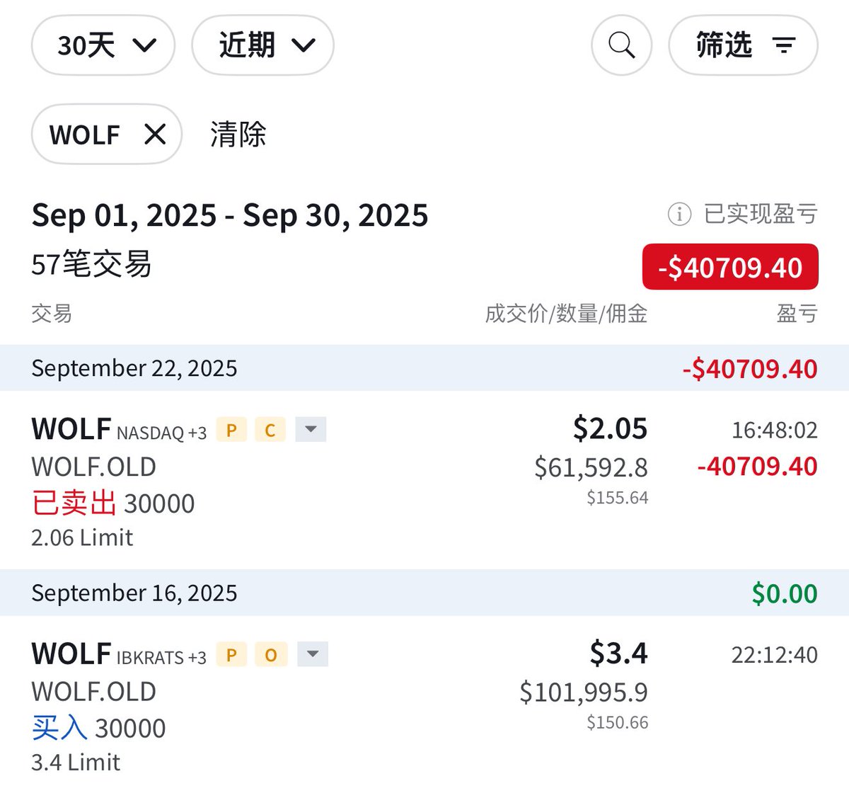Remove the WOLF filter with X
Image resolution: width=849 pixels, height=798 pixels.
pyautogui.click(x=155, y=134)
